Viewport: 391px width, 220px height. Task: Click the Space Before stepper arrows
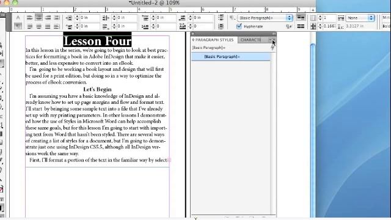click(x=153, y=18)
